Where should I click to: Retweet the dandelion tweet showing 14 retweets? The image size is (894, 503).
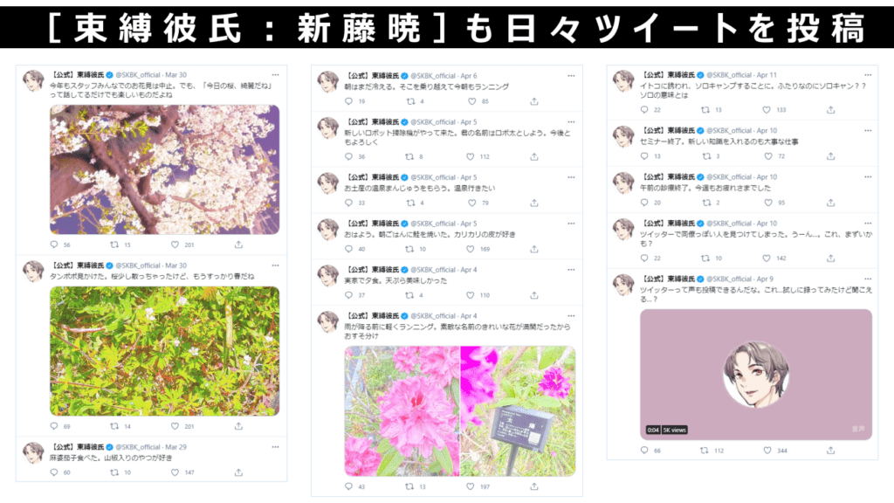point(114,426)
